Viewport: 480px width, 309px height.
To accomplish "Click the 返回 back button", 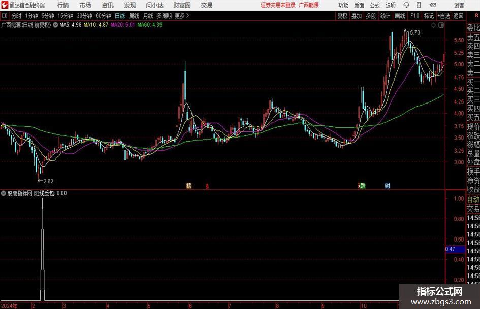I will pyautogui.click(x=458, y=16).
